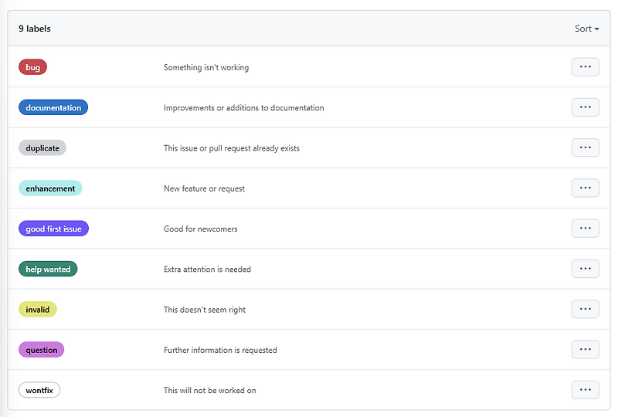Click 'Further information is requested' text
This screenshot has height=417, width=618.
click(x=220, y=350)
